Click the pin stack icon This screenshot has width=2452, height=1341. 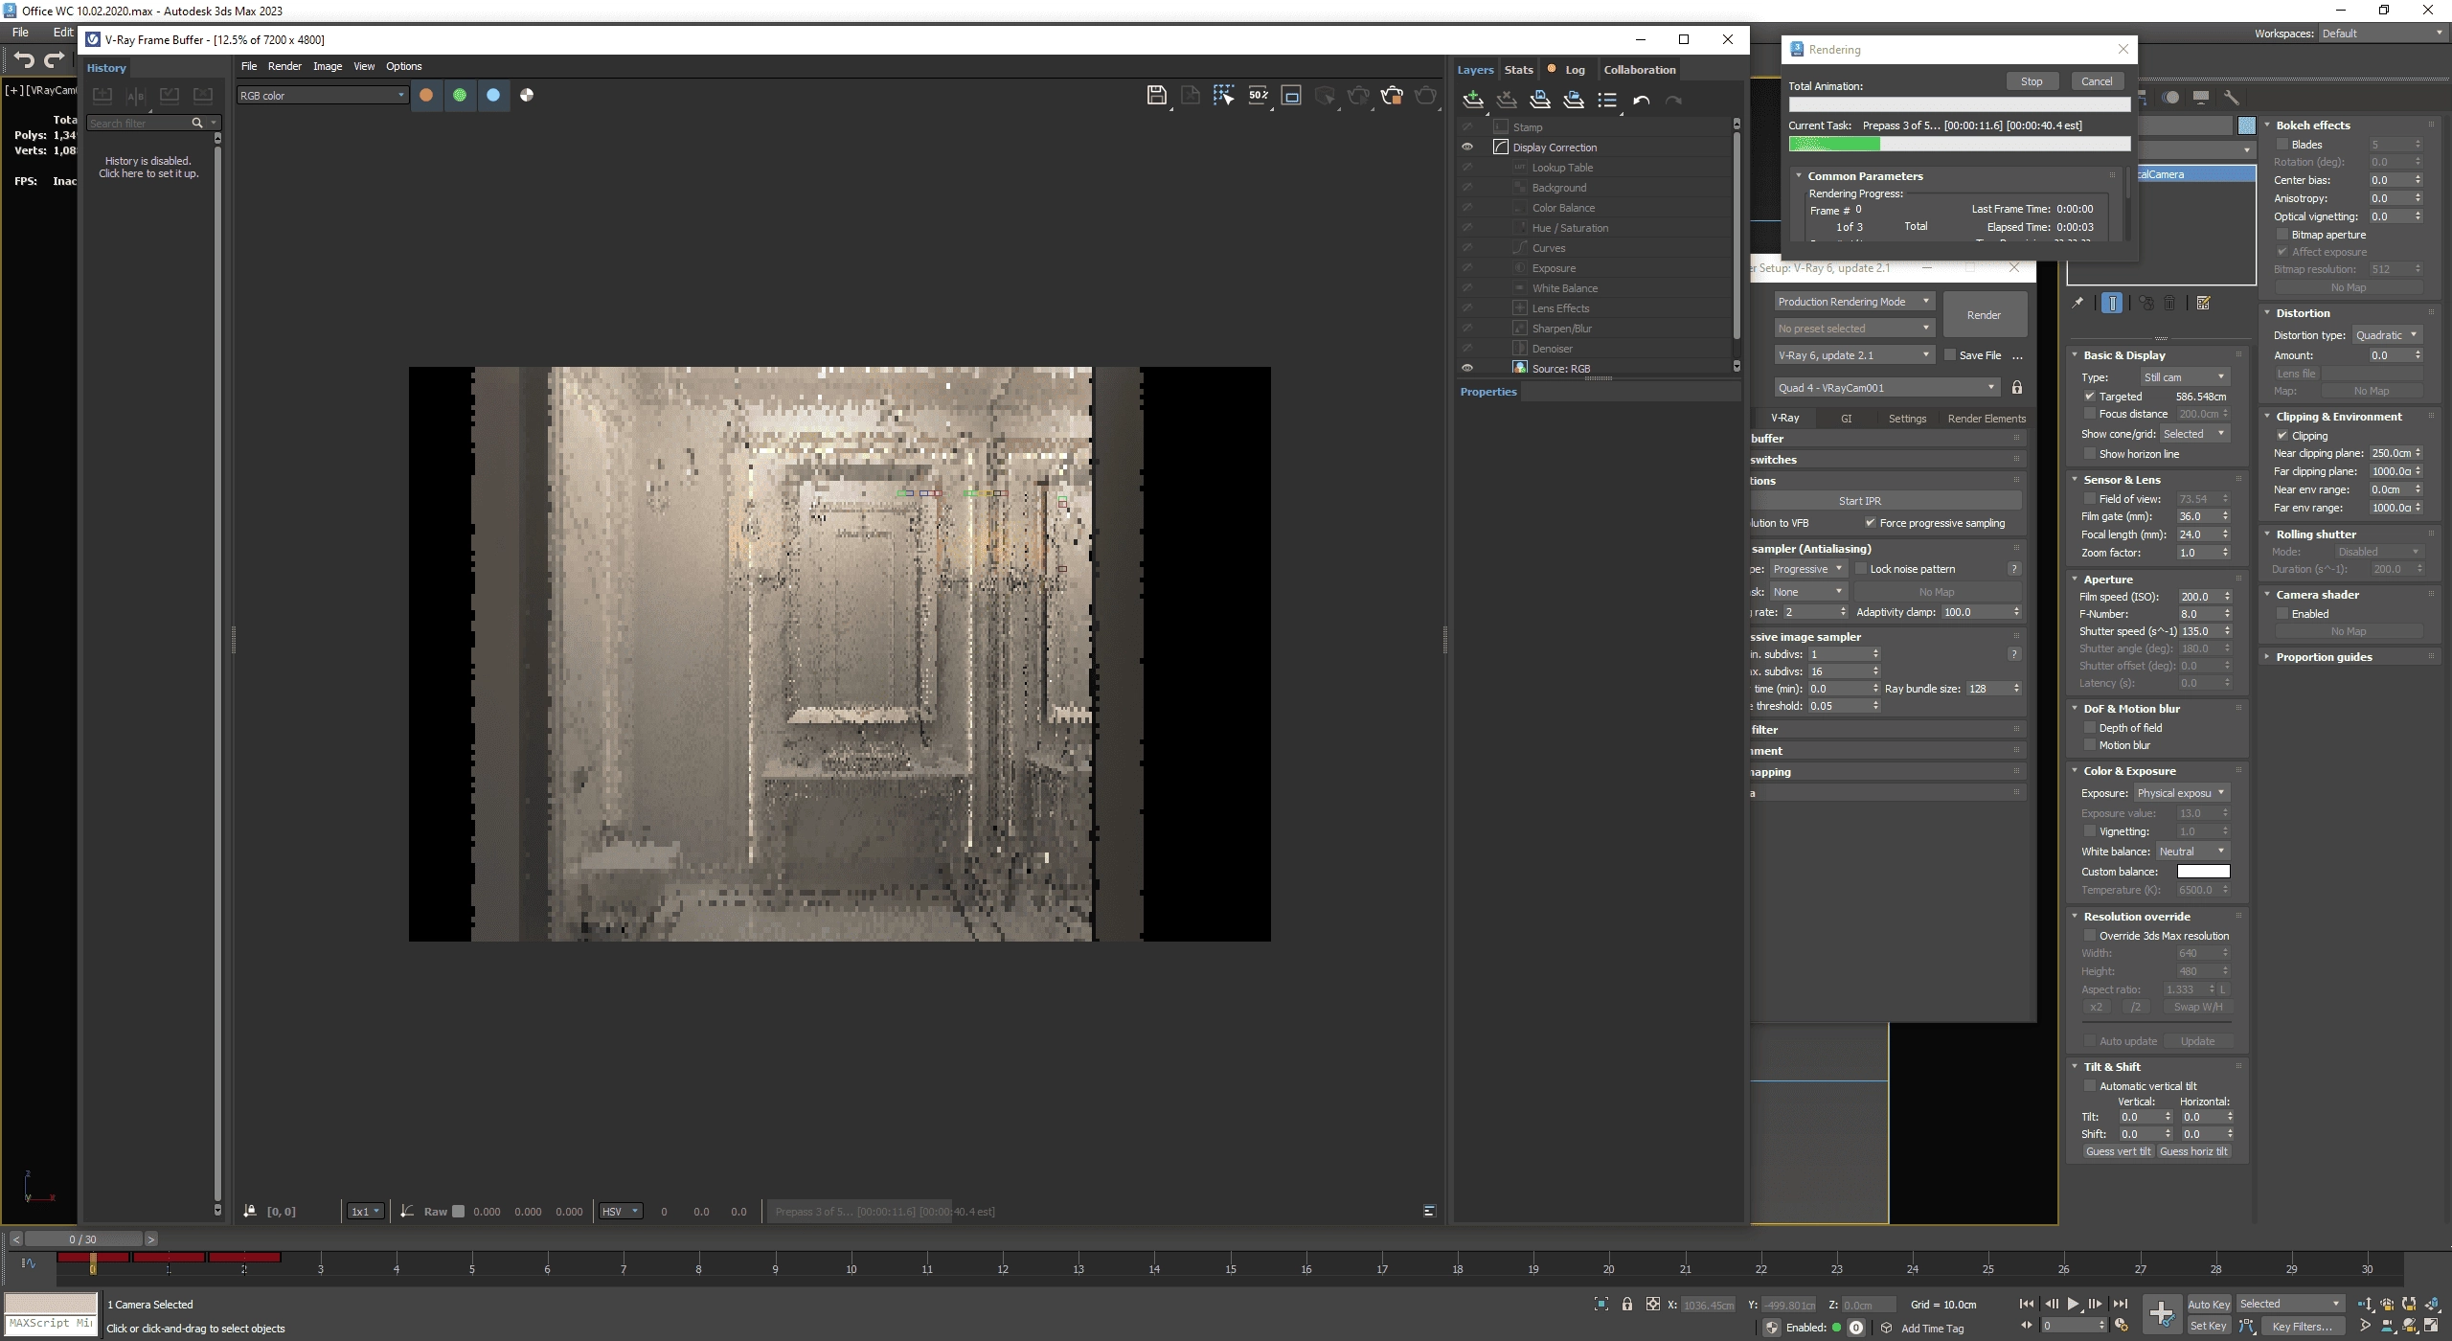[2077, 303]
